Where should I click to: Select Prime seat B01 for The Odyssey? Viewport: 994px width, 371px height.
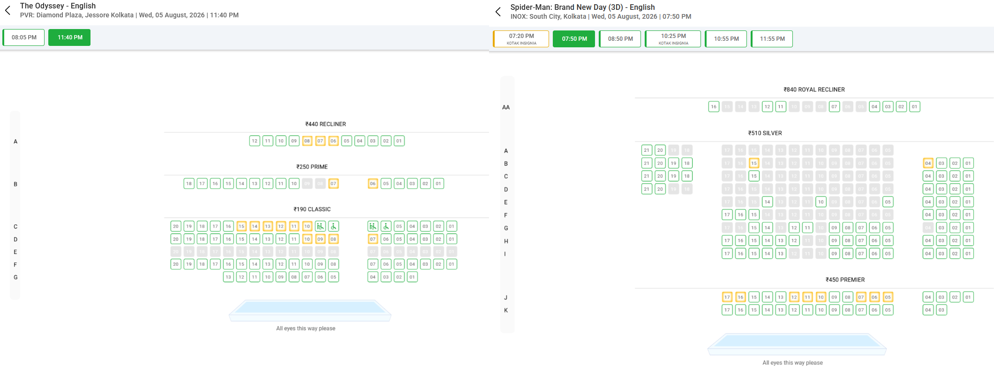pos(438,184)
